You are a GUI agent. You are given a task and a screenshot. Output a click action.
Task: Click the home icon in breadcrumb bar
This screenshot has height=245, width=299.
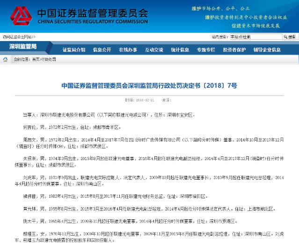tap(5, 60)
